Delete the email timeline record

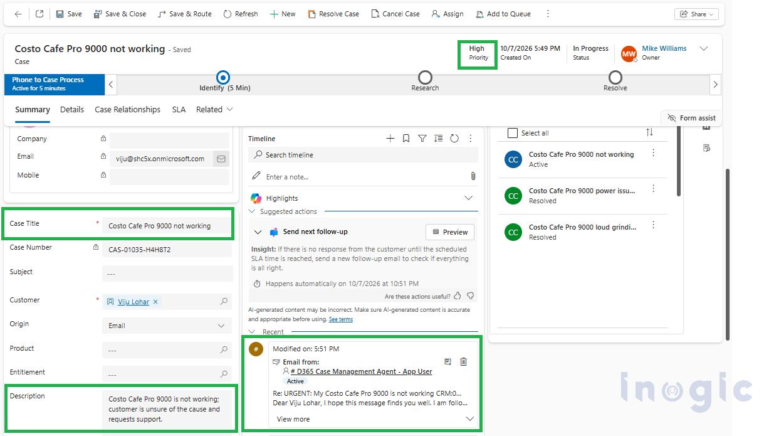coord(464,361)
